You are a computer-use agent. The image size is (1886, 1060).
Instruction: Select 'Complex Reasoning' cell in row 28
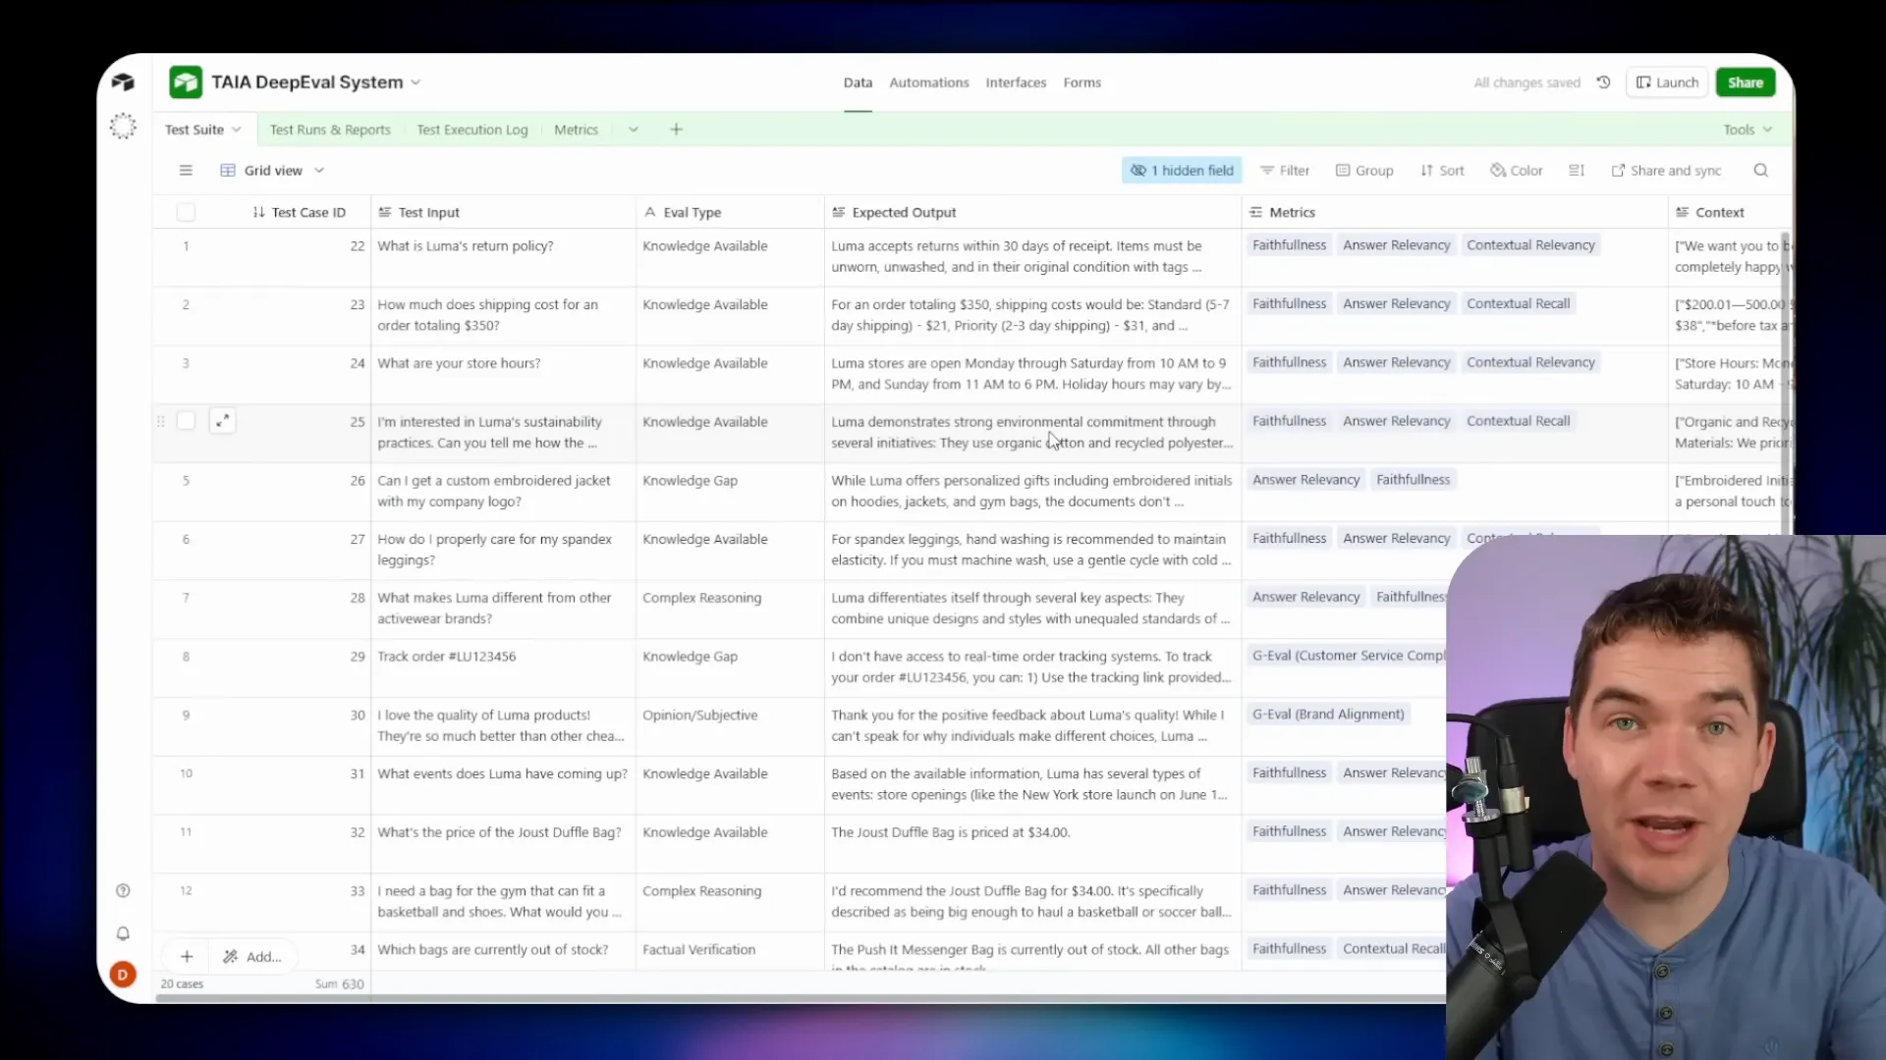coord(730,609)
